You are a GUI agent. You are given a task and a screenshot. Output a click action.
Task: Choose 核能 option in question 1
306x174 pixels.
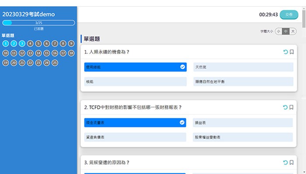tap(135, 81)
